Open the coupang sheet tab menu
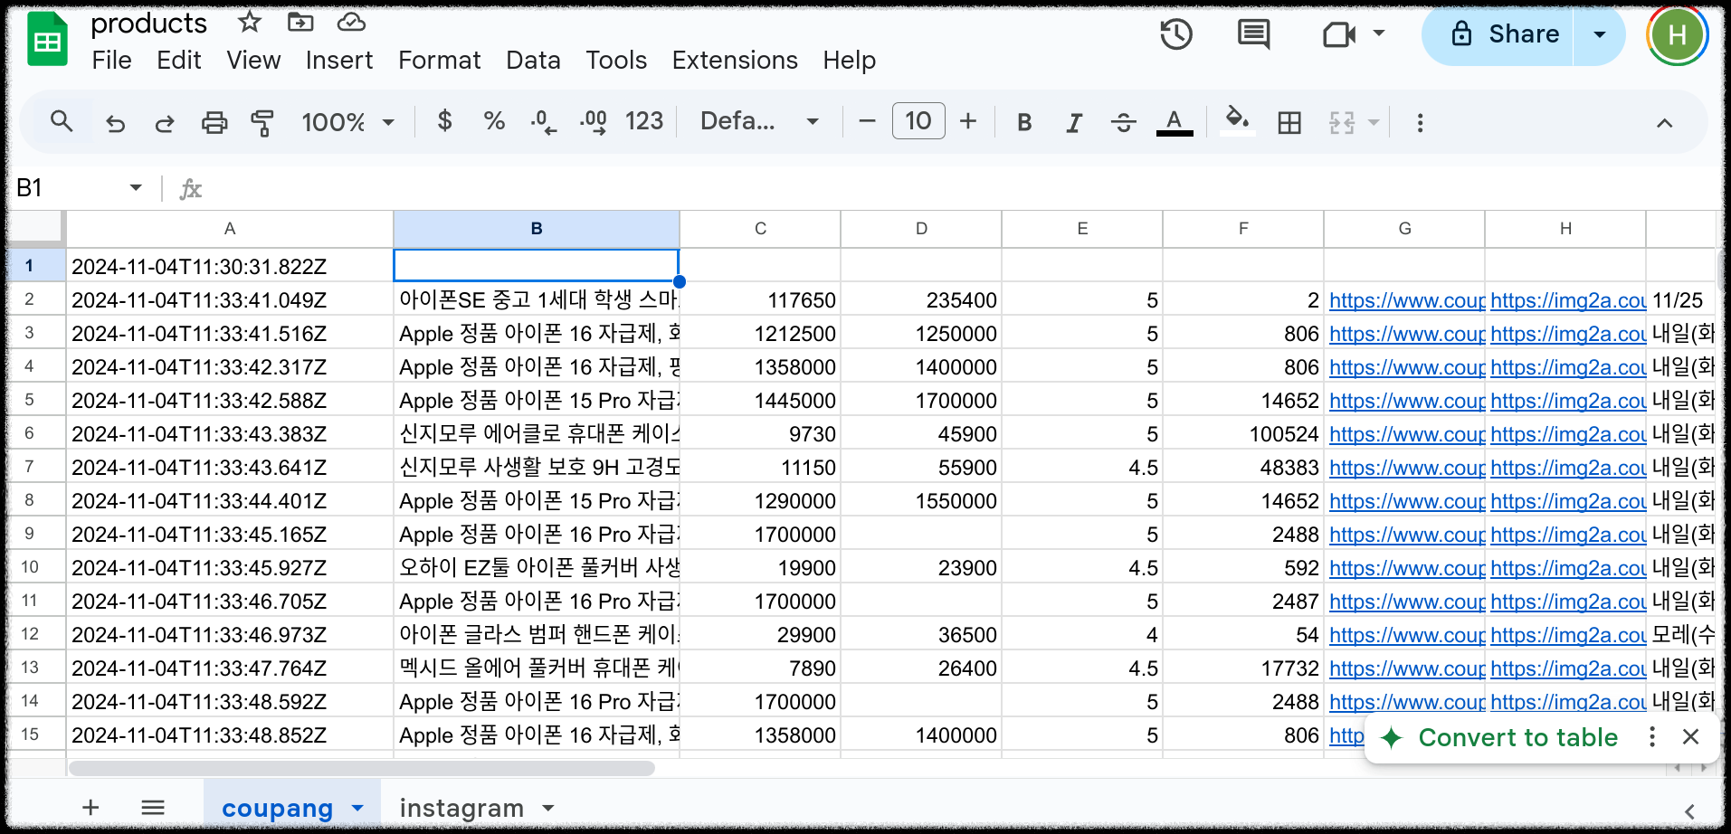 tap(357, 808)
